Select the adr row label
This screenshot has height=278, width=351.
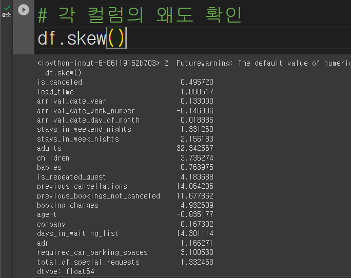43,243
